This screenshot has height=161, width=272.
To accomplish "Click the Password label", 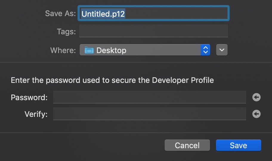I will pos(29,97).
